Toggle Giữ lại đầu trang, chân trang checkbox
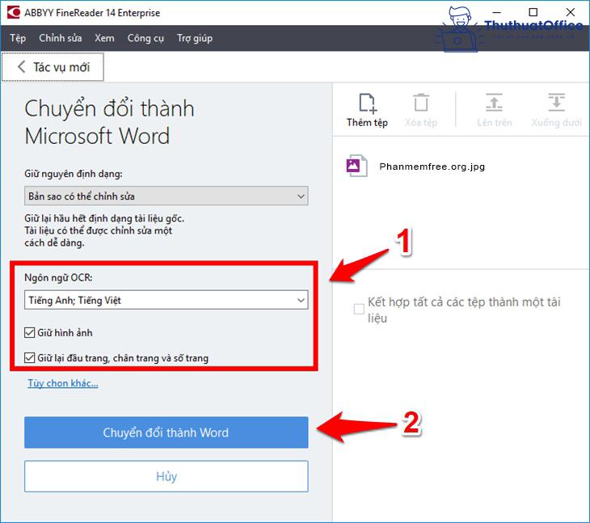The height and width of the screenshot is (523, 590). (x=31, y=357)
